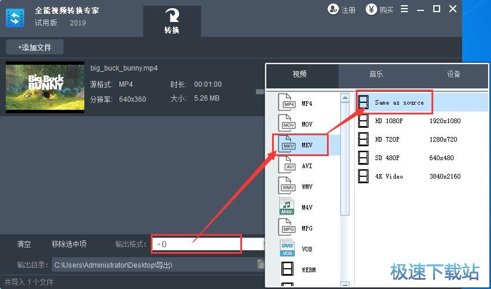
Task: Switch to the 设备 device tab
Action: click(x=453, y=75)
